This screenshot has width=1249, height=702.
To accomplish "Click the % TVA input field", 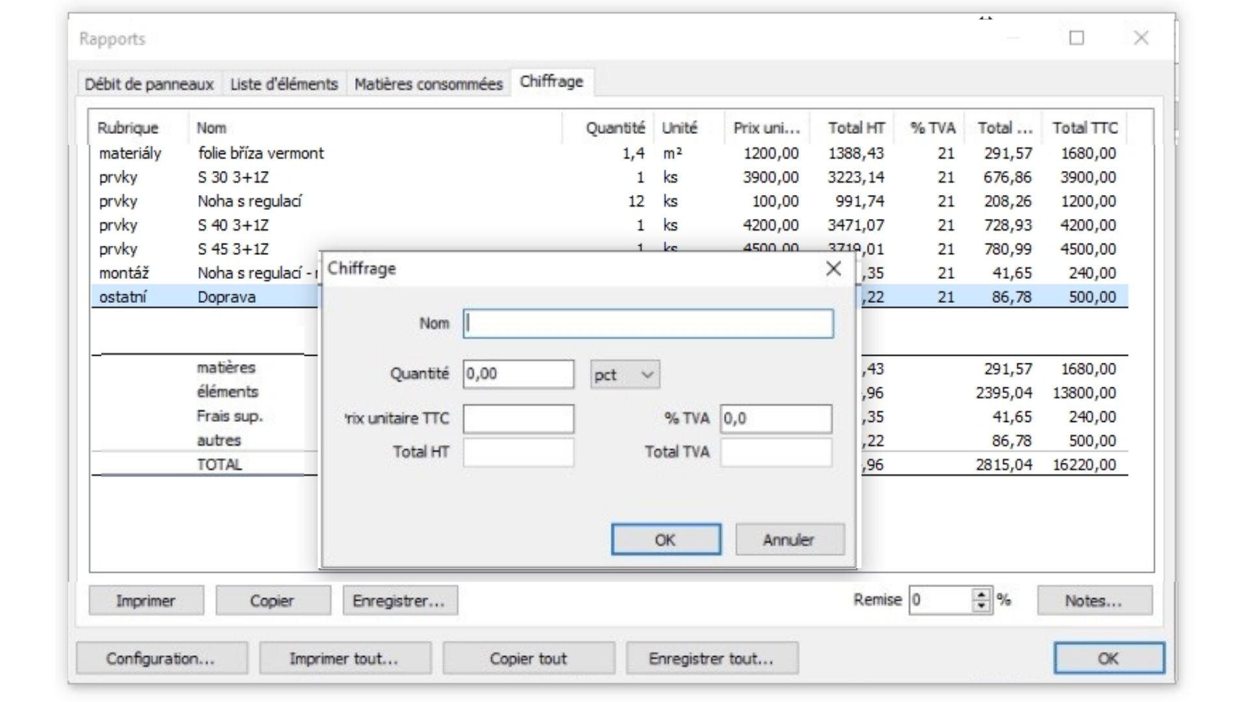I will tap(775, 419).
